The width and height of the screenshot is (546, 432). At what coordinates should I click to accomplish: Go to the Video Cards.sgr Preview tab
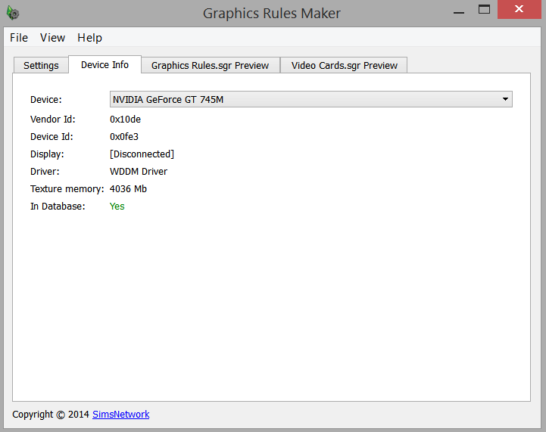(344, 66)
